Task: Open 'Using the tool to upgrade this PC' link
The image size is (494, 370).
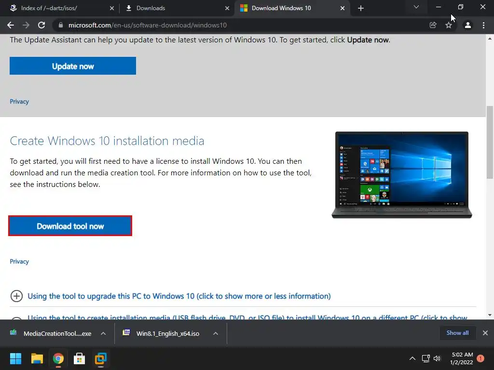Action: (179, 296)
